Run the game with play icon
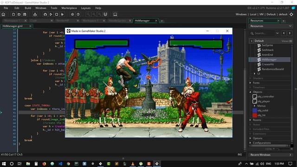The image size is (297, 167). (x=51, y=14)
